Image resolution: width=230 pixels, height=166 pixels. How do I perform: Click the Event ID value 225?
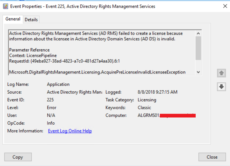point(50,100)
